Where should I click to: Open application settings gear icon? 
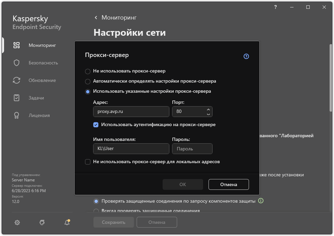17,222
